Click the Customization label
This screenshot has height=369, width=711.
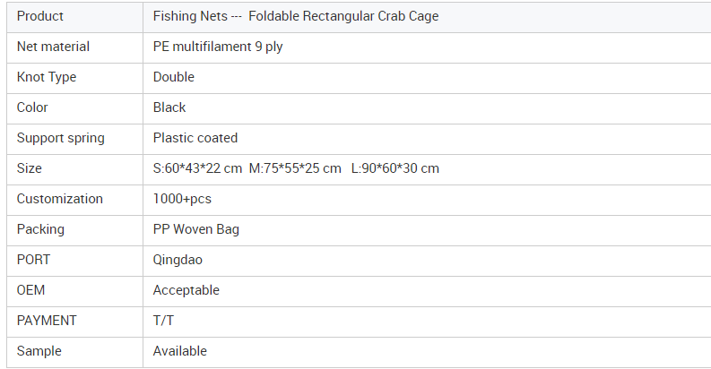click(x=60, y=199)
